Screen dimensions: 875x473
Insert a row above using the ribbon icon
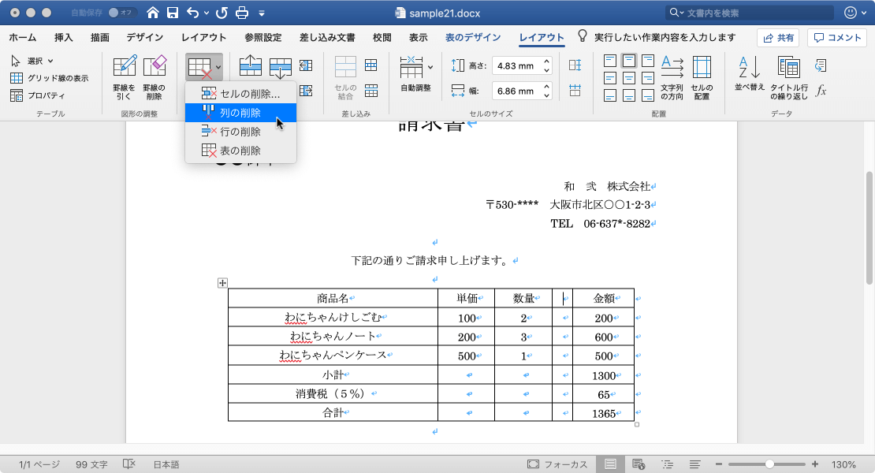251,65
